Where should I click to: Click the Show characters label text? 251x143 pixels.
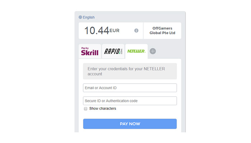pos(103,109)
